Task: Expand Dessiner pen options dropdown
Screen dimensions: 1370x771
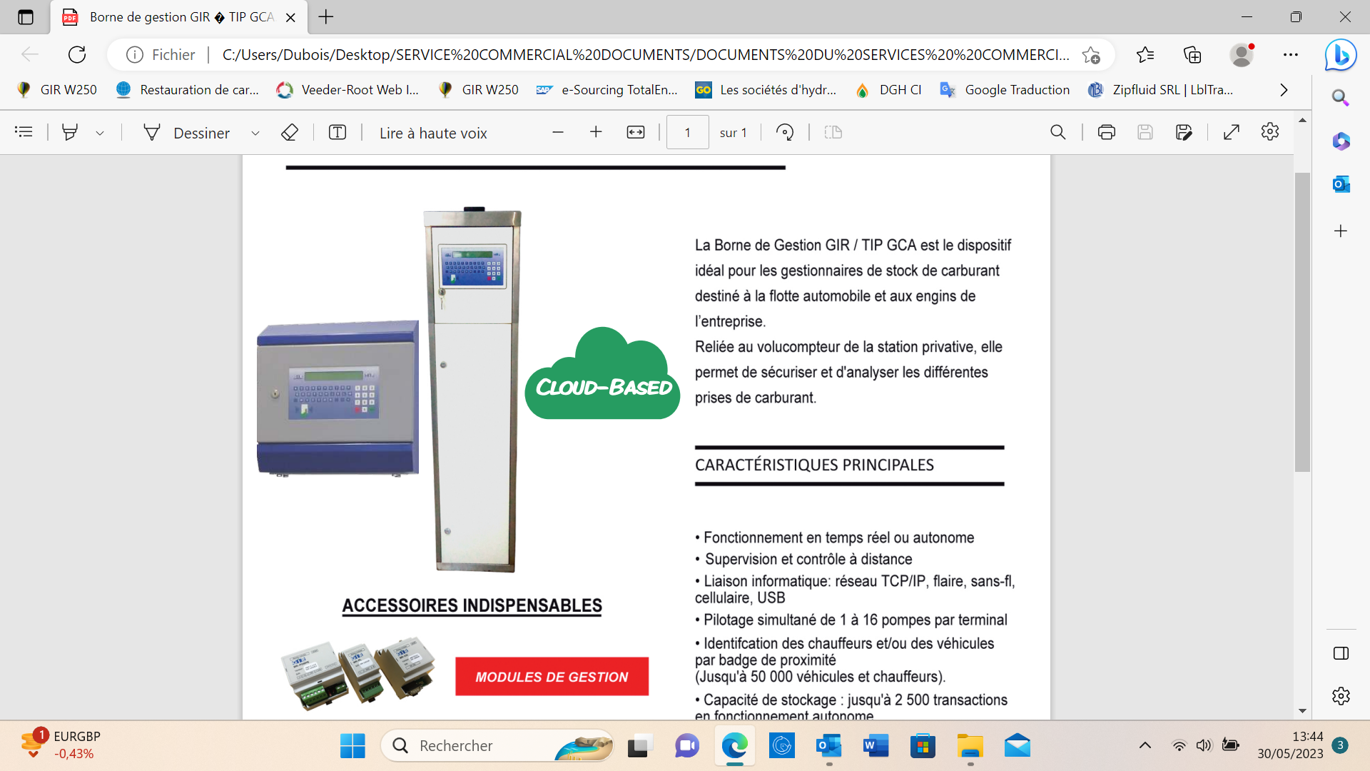Action: [255, 133]
